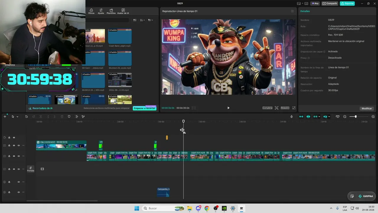The height and width of the screenshot is (213, 378).
Task: Expand the preview axis options dropdown
Action: pos(329,117)
